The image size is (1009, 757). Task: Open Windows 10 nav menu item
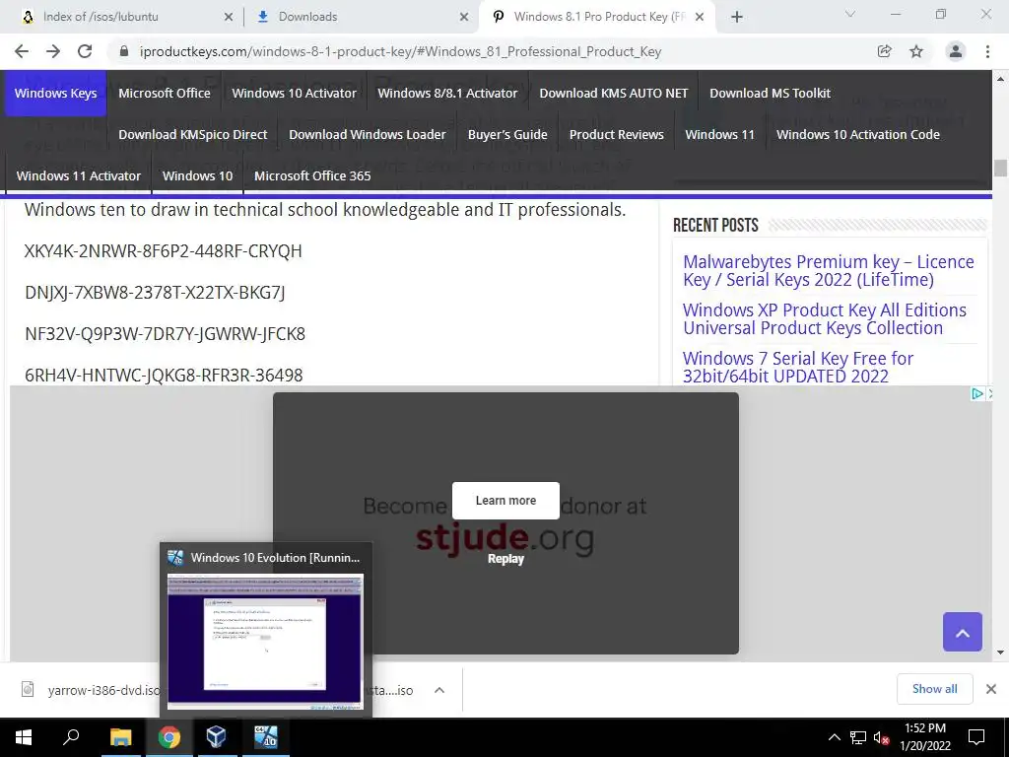point(197,175)
